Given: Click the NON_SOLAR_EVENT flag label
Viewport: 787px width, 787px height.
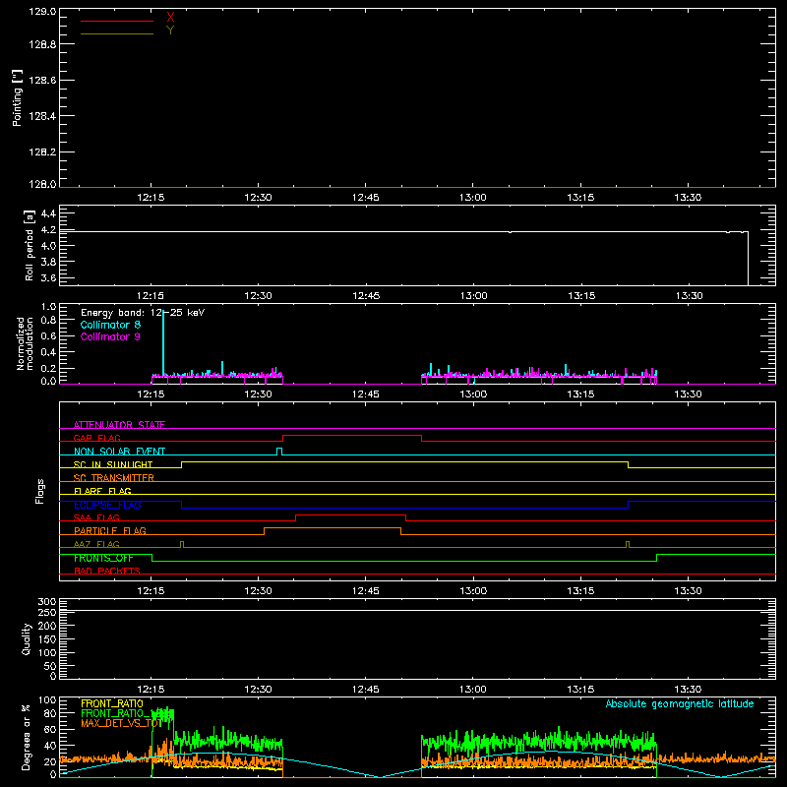Looking at the screenshot, I should tap(119, 452).
